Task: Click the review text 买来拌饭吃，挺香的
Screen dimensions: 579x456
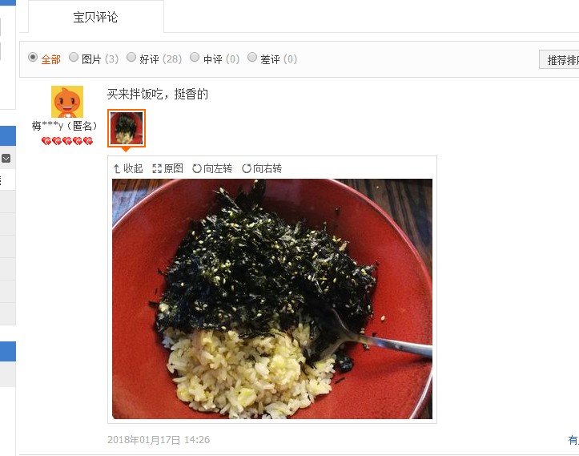Action: tap(158, 95)
